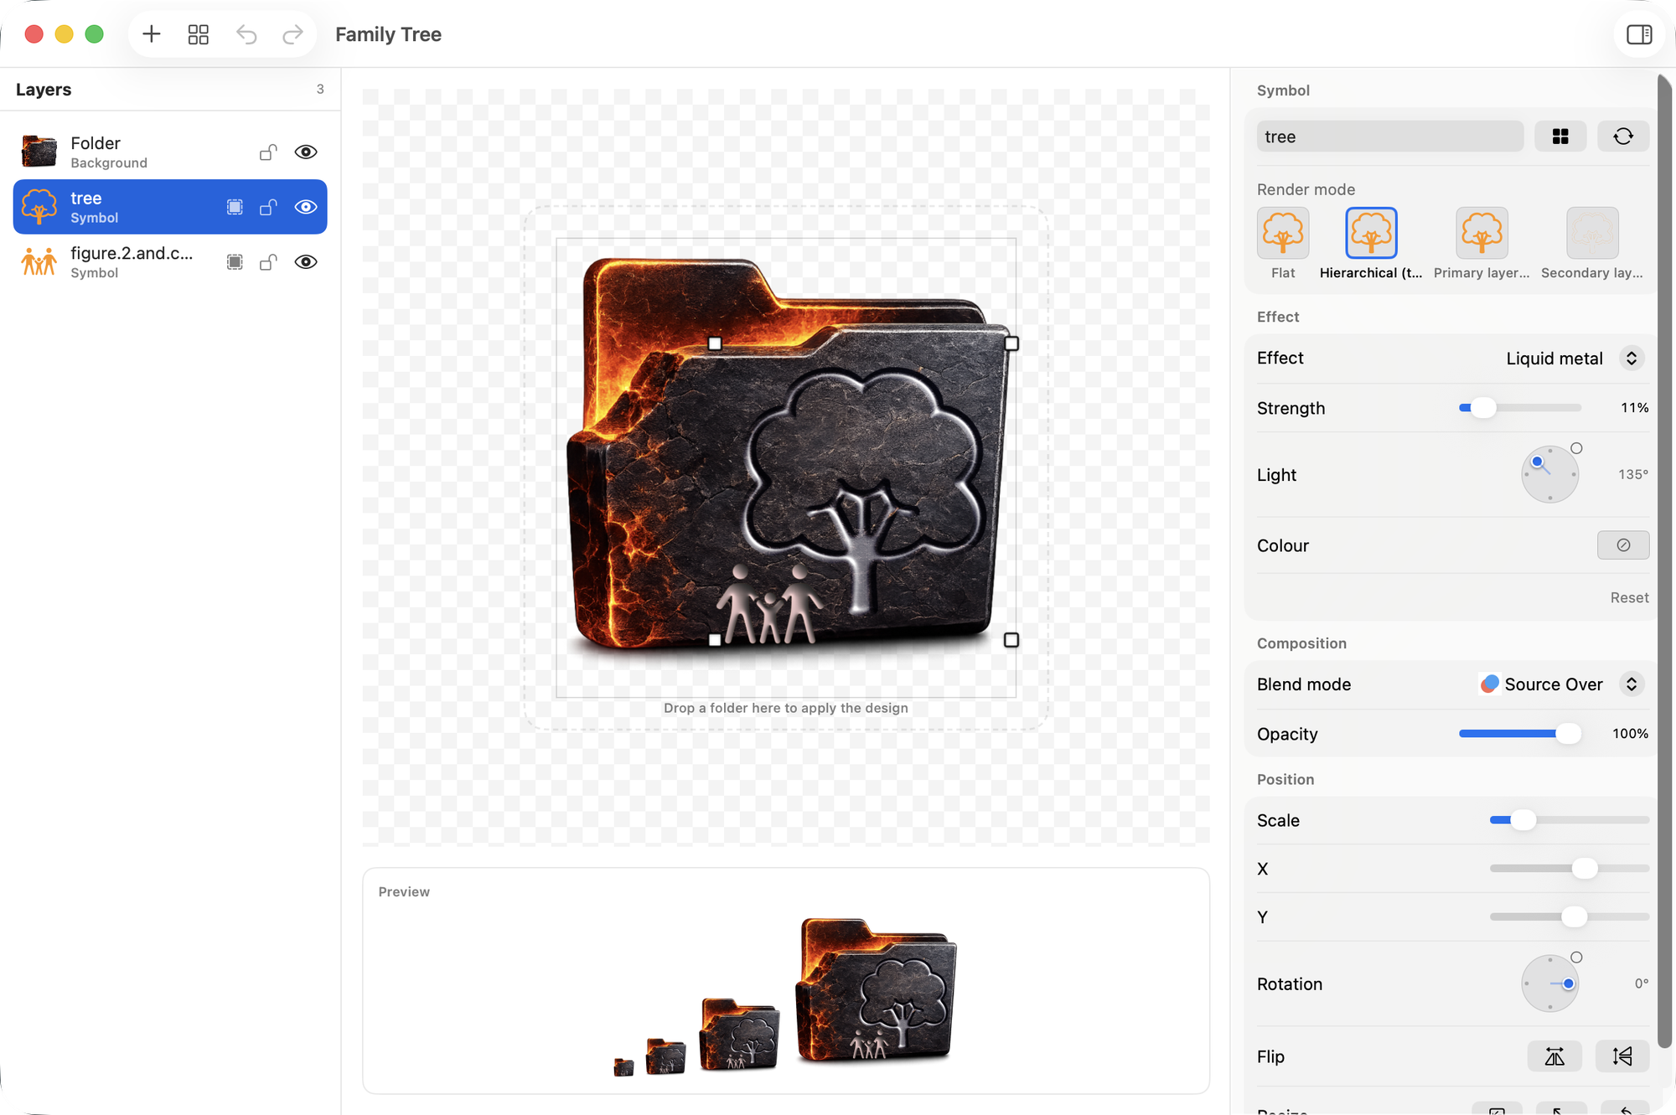
Task: Open the Effect dropdown showing Liquid metal
Action: (1574, 359)
